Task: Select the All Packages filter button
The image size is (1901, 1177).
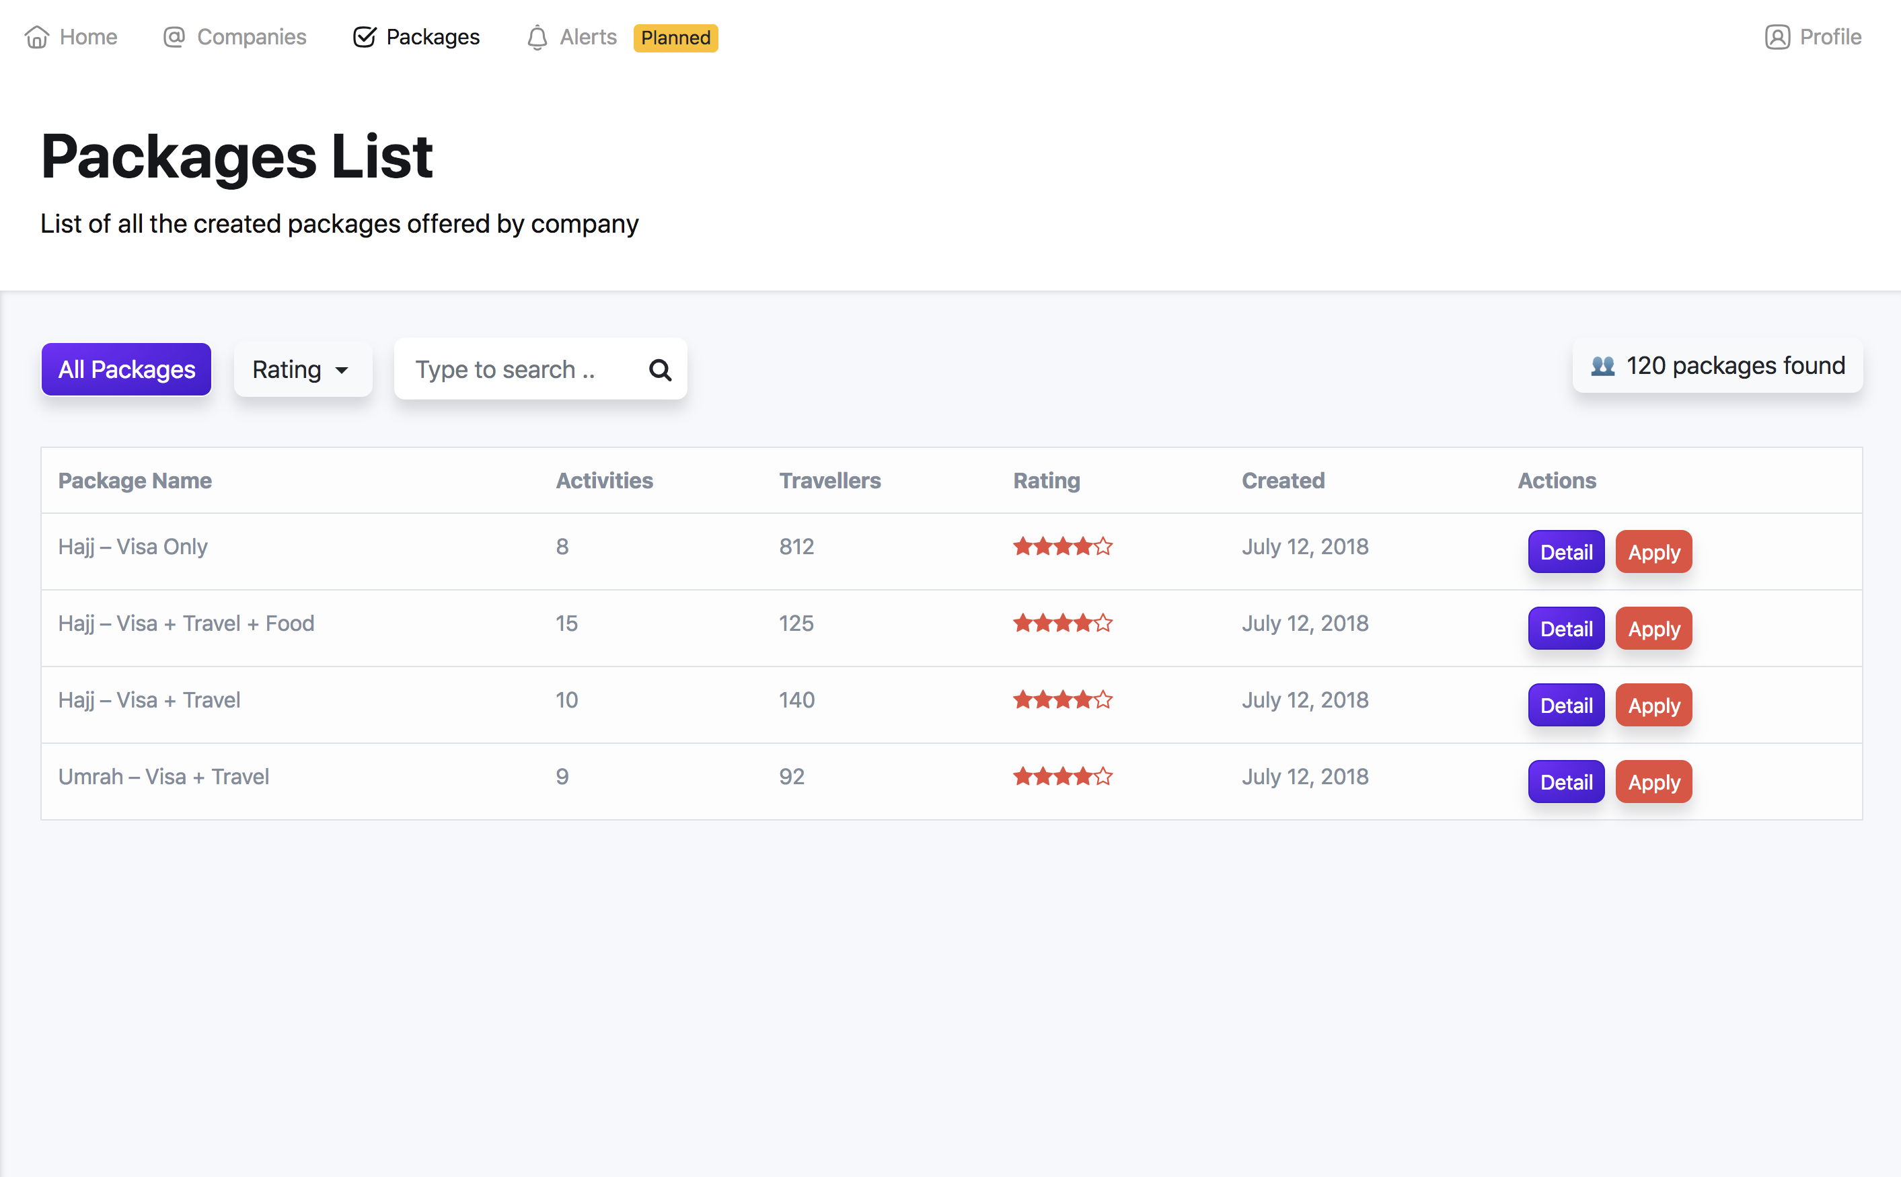Action: click(x=126, y=370)
